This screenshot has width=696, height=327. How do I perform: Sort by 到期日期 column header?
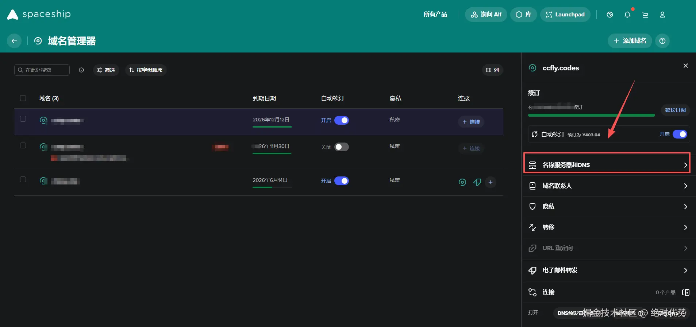pos(264,98)
